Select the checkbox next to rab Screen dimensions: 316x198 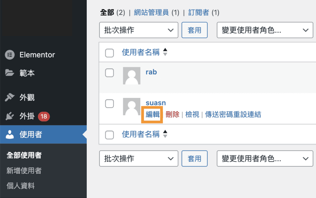click(110, 73)
